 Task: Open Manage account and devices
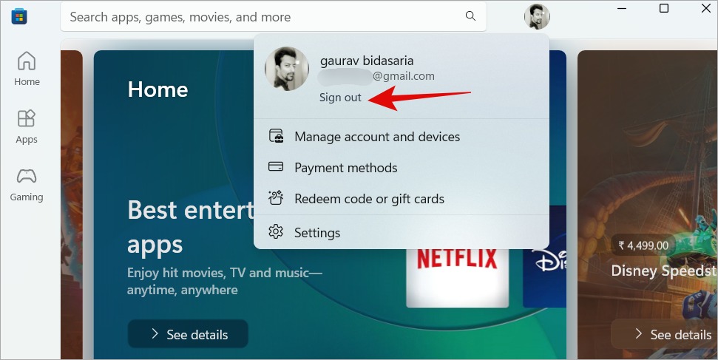tap(402, 137)
